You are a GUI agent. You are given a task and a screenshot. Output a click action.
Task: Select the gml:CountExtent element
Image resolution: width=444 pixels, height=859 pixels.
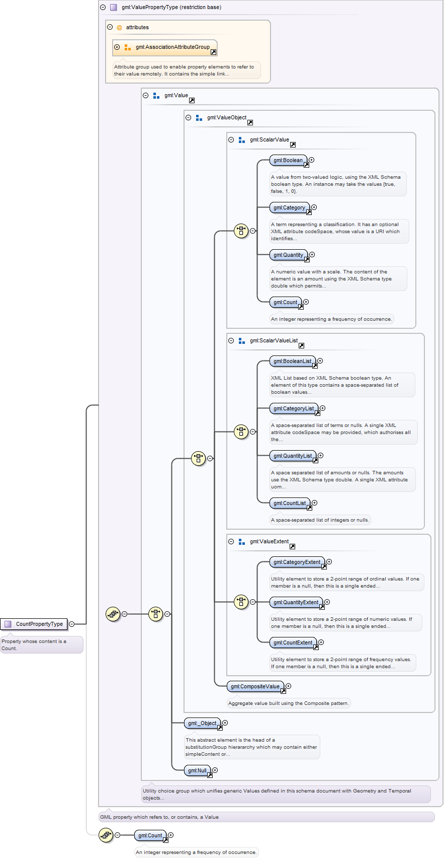(293, 642)
